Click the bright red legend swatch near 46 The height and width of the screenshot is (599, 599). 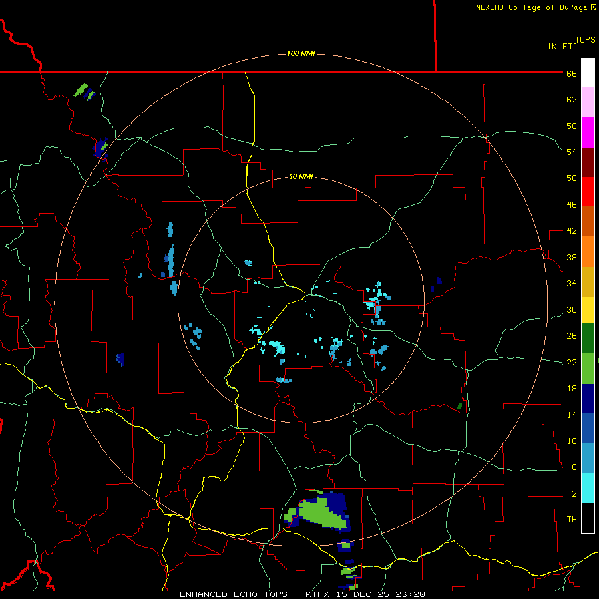point(588,192)
